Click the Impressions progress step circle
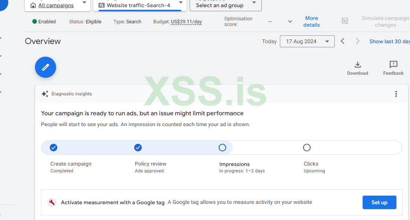Screen dimensions: 410x220 (223, 148)
